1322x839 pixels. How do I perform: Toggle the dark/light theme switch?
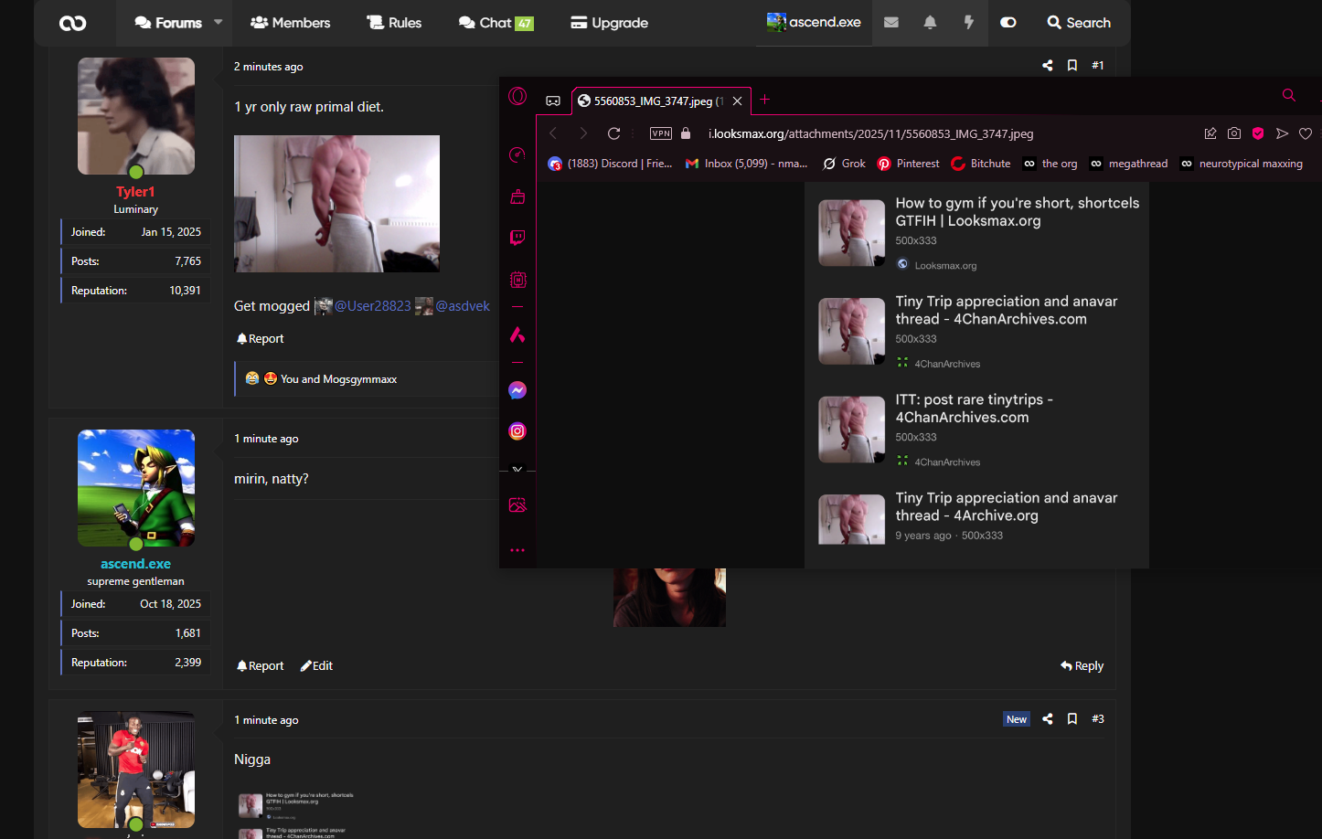click(1008, 23)
